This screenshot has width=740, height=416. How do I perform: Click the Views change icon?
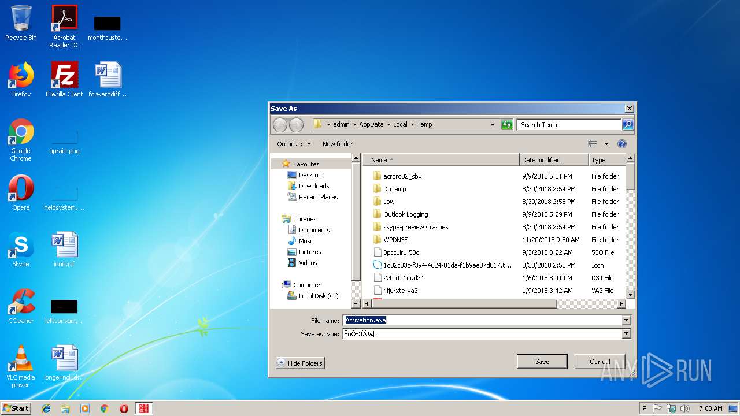click(593, 144)
